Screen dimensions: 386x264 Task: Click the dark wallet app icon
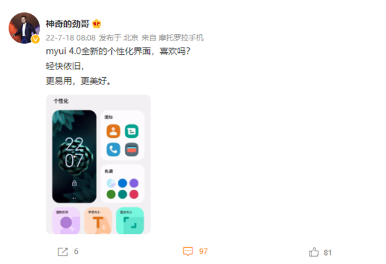132,149
